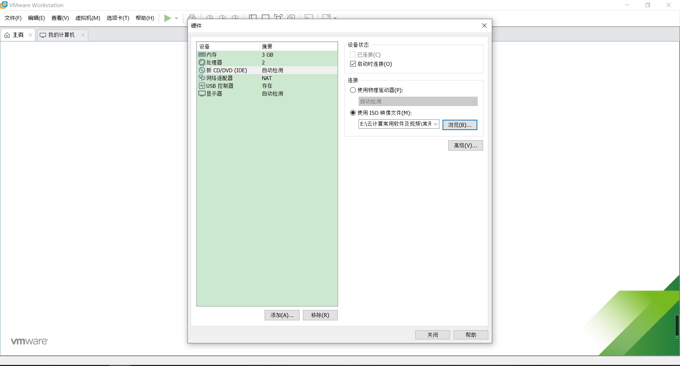Screen dimensions: 680x366
Task: Select the 内存 memory chip icon
Action: 202,55
